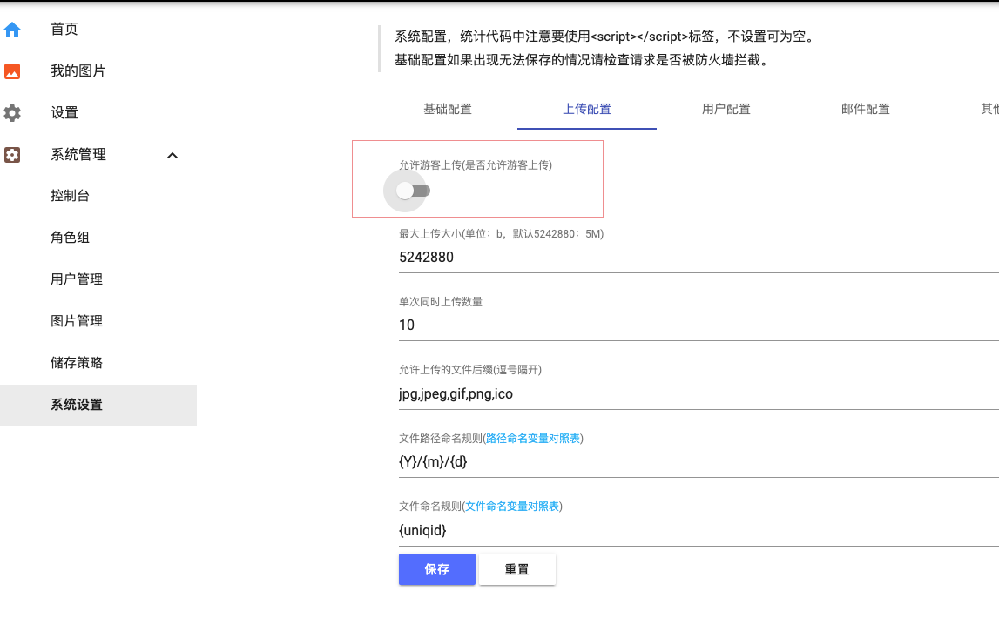999x631 pixels.
Task: Select the 邮件配置 tab
Action: pyautogui.click(x=865, y=109)
